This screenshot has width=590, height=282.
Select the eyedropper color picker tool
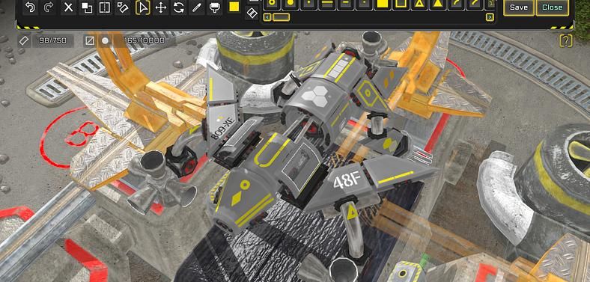tap(197, 7)
